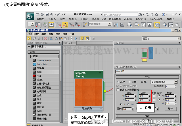Toggle the Angle Snap tool
This screenshot has width=182, height=126.
click(x=65, y=25)
